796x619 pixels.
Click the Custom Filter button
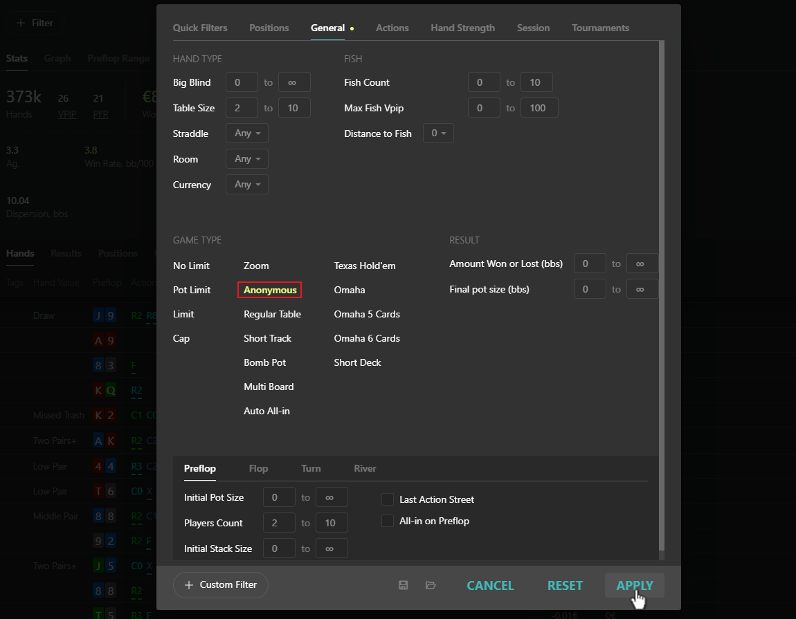tap(220, 585)
